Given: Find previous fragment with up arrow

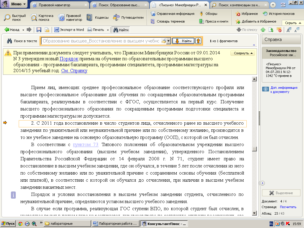Looking at the screenshot, I should 198,41.
